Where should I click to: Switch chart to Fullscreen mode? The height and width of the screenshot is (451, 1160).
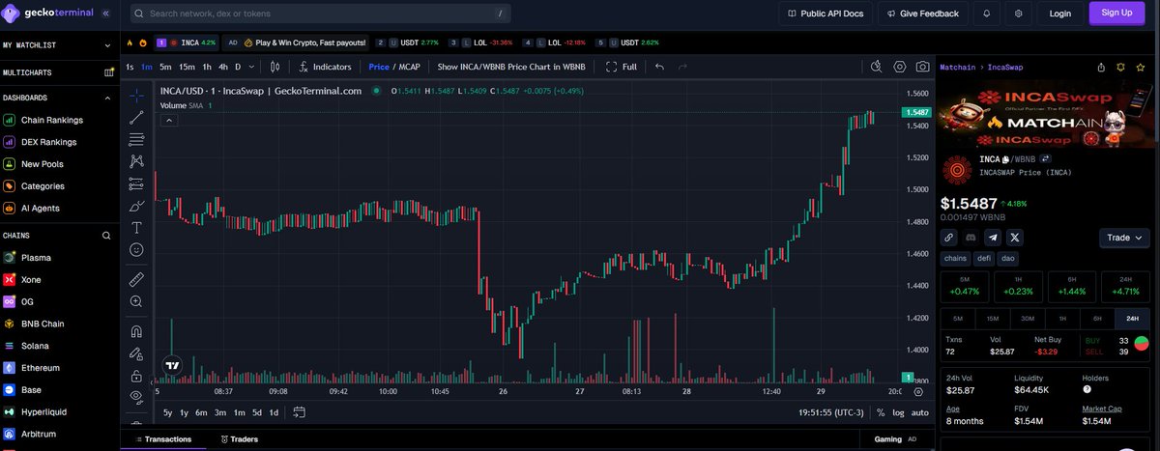[x=621, y=67]
